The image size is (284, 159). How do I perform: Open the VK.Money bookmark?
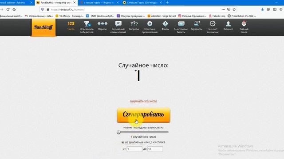click(x=69, y=16)
